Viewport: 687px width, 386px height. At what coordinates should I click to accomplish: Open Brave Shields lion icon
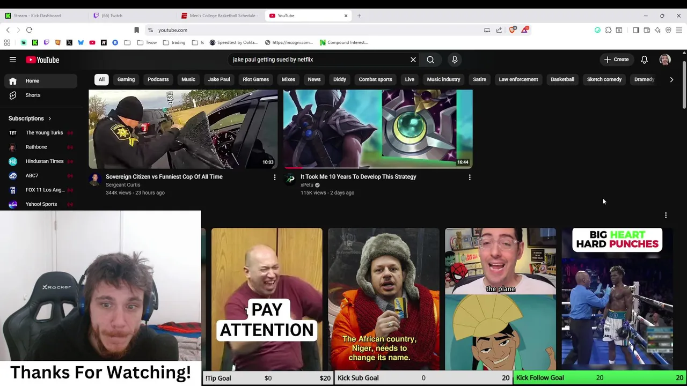point(513,30)
